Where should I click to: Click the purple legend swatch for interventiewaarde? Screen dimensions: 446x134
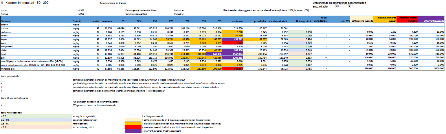point(132,131)
